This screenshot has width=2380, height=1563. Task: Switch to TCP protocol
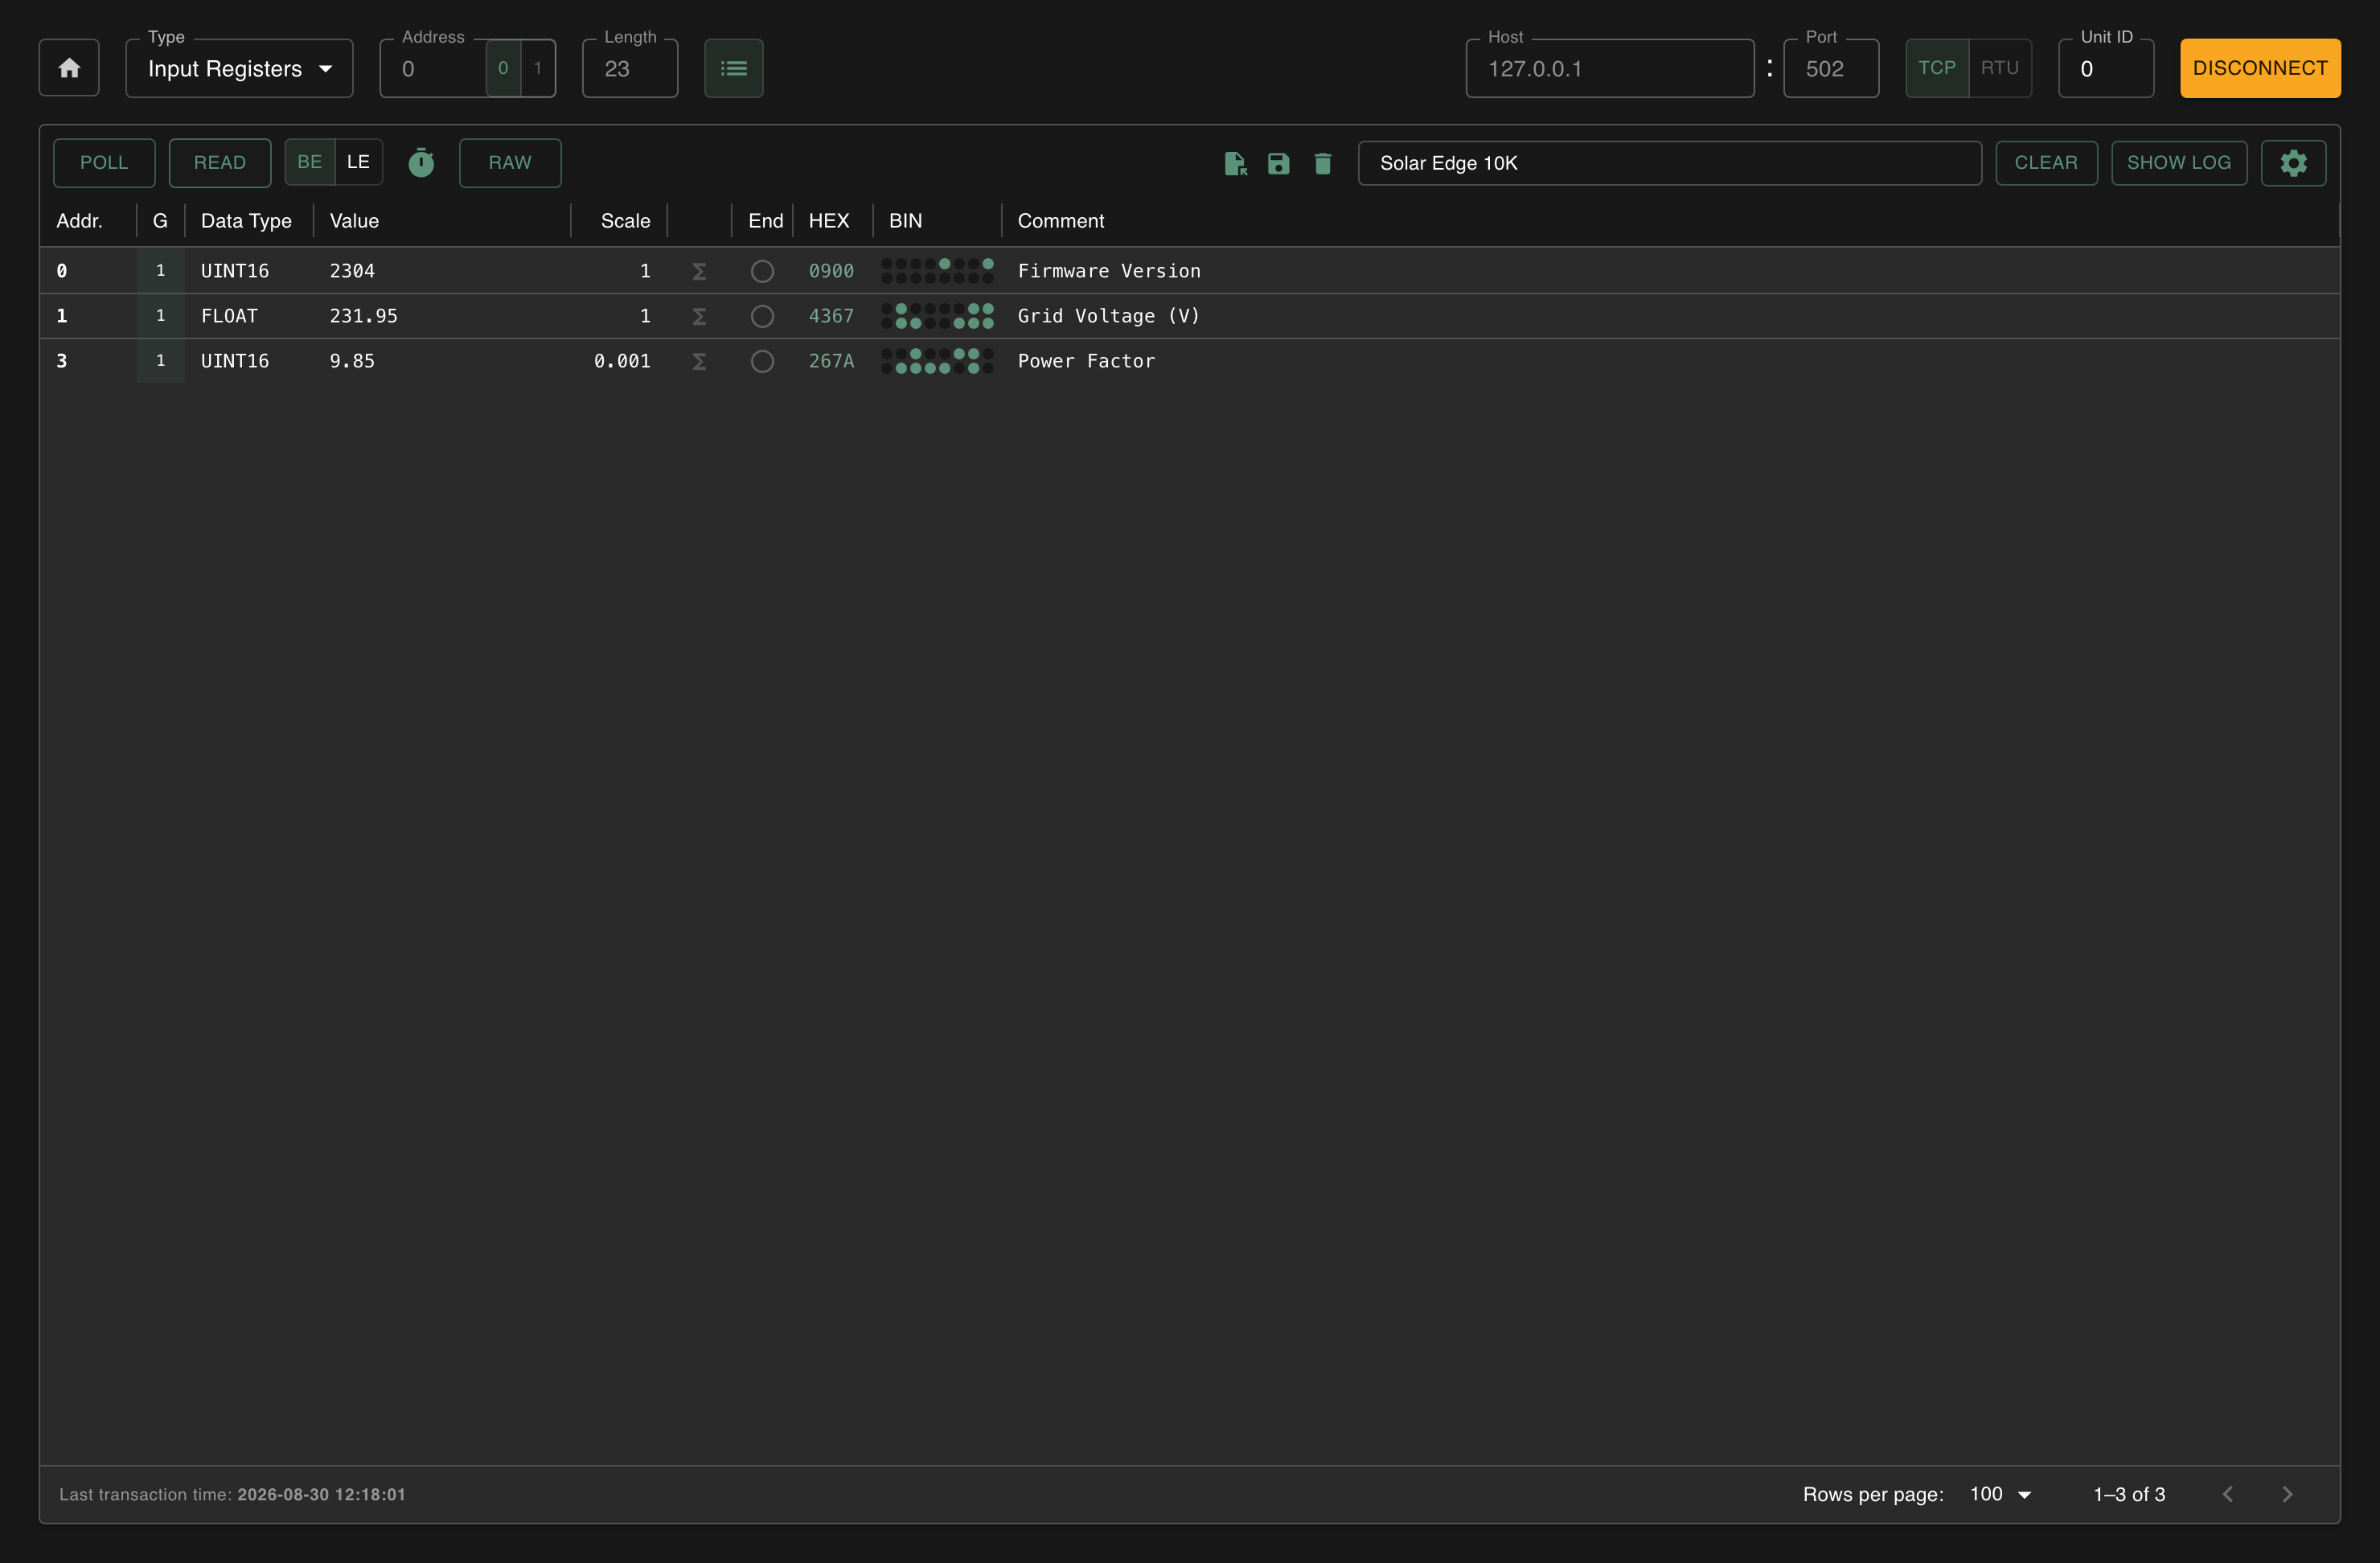click(x=1937, y=68)
